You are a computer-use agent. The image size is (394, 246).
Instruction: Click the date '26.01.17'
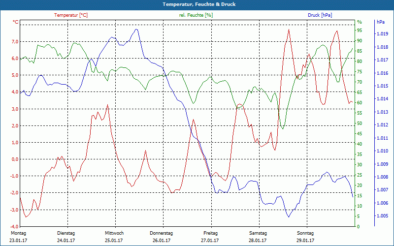coord(162,241)
